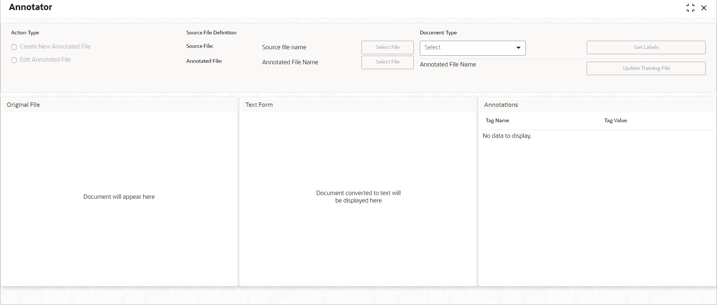Close the Annotator window
The image size is (717, 305).
(704, 8)
